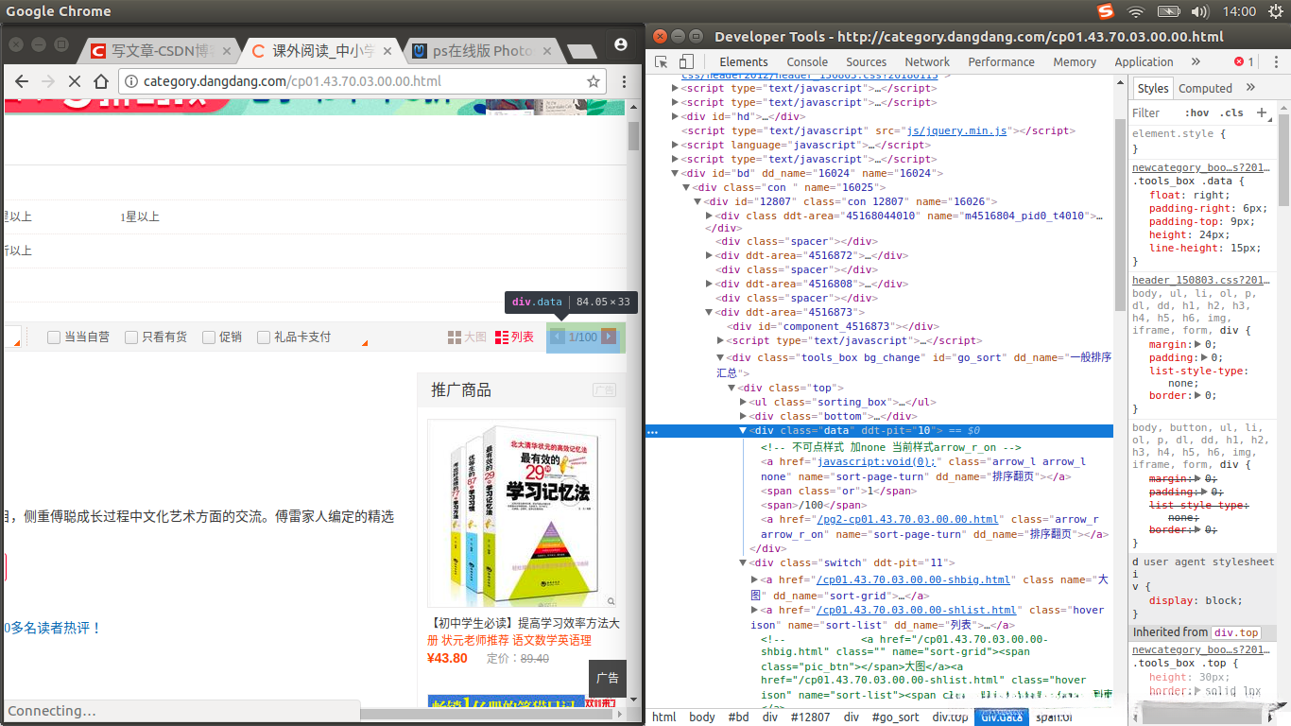Image resolution: width=1291 pixels, height=726 pixels.
Task: Open the js/jquery.min.js script link
Action: click(956, 130)
